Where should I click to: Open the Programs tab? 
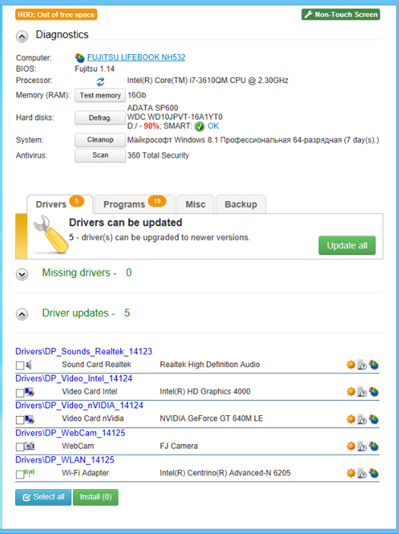[135, 204]
